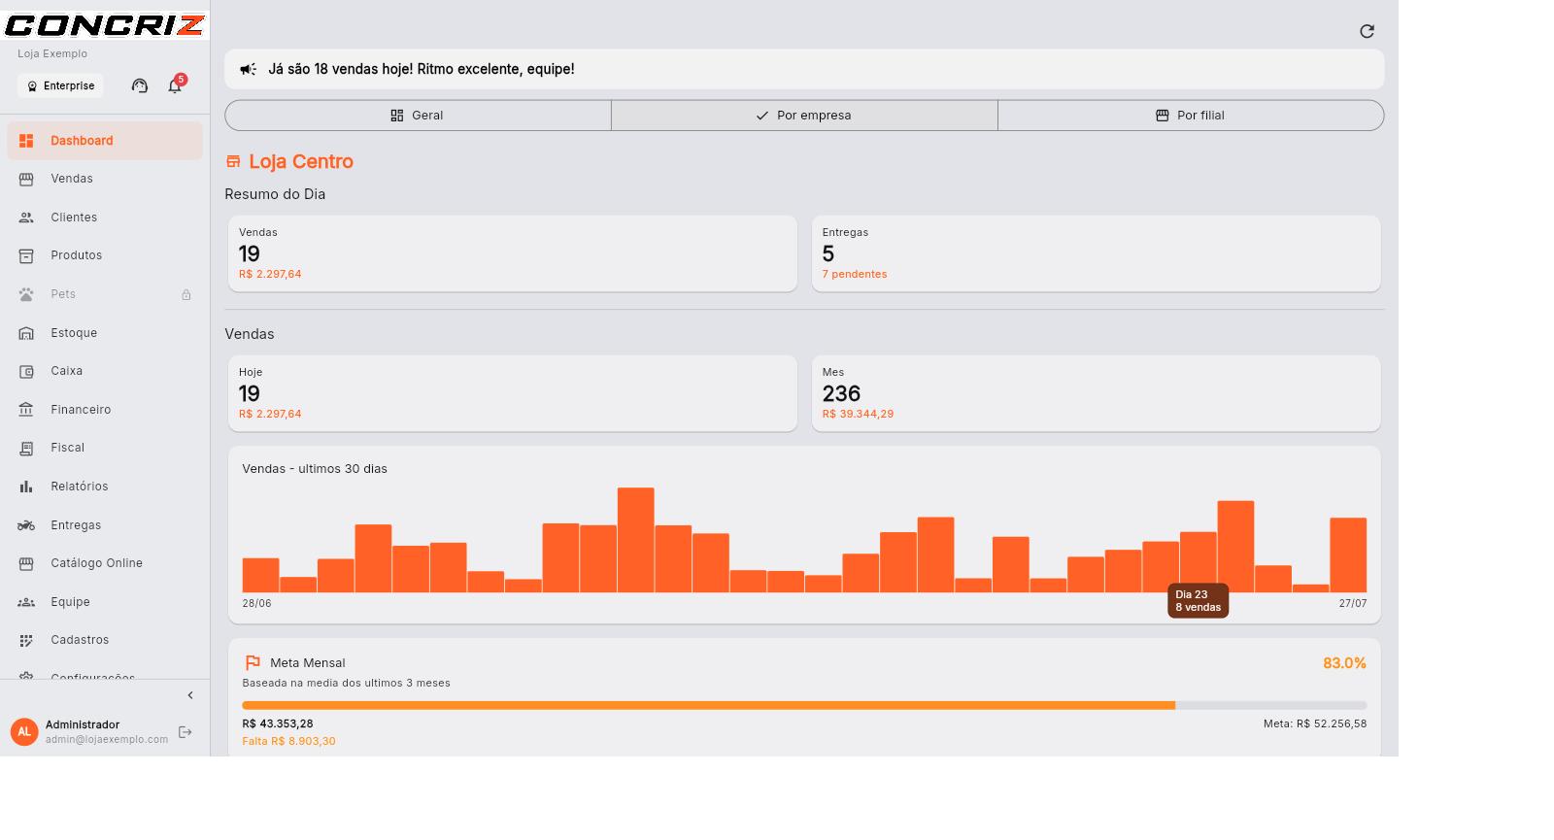Click the Enterprise plan chip
This screenshot has height=840, width=1554.
click(60, 85)
